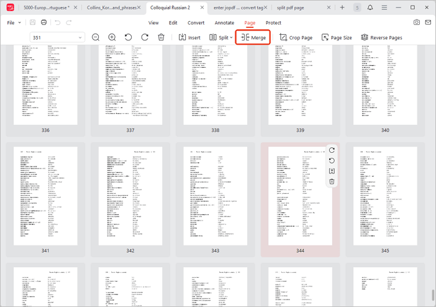
Task: Click the PDF app logo icon
Action: (11, 7)
